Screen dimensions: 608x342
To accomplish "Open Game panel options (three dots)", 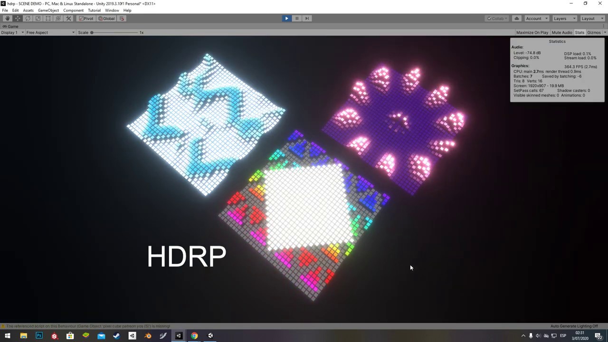I will click(x=605, y=27).
